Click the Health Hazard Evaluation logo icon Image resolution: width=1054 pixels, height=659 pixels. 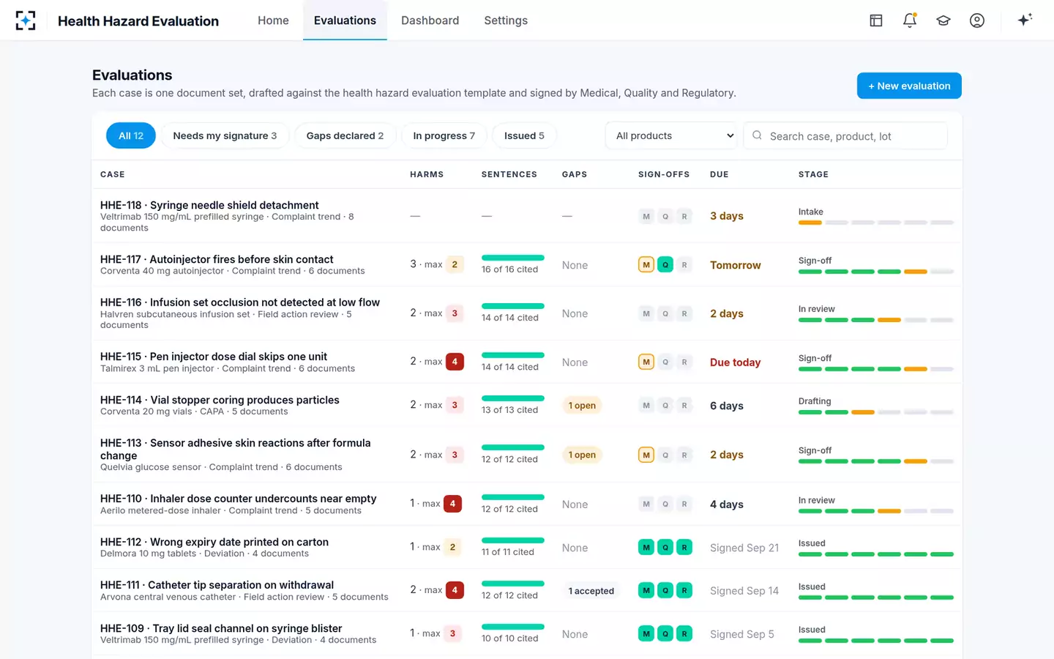[x=26, y=21]
